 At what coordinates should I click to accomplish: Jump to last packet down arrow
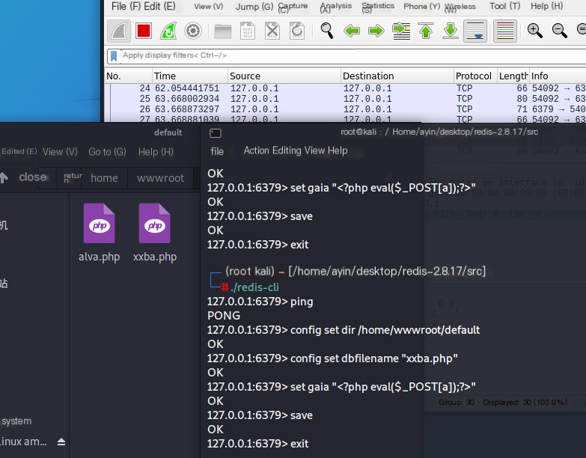[x=451, y=31]
